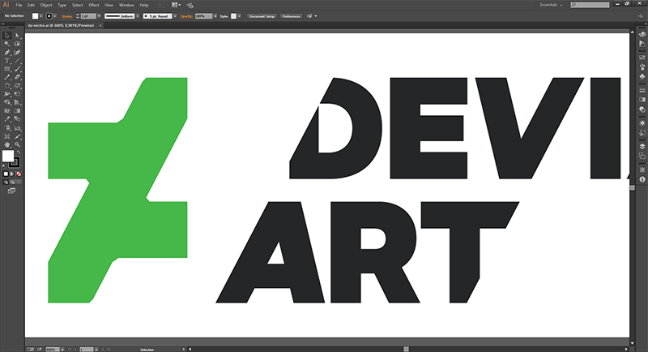The image size is (648, 352).
Task: Select the Eraser tool
Action: point(17,77)
